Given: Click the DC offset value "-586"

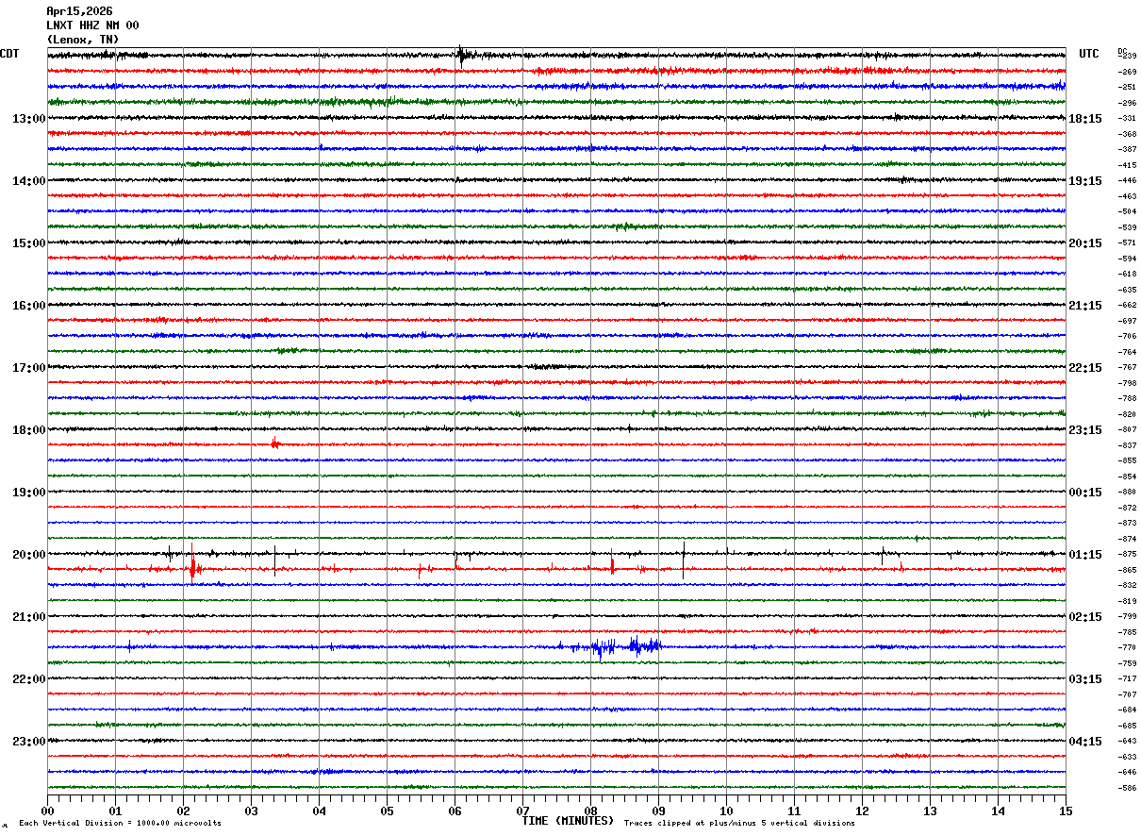Looking at the screenshot, I should [x=1127, y=788].
